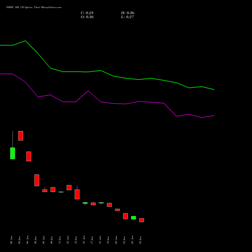Click the red candle above date 04

(29, 156)
